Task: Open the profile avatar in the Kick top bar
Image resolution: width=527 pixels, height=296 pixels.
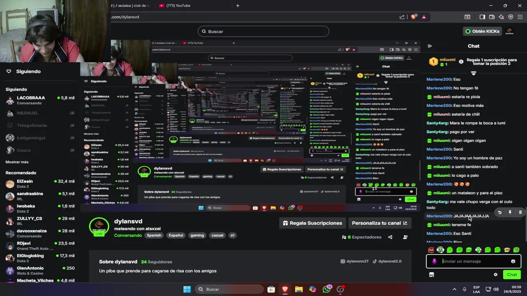Action: 509,31
